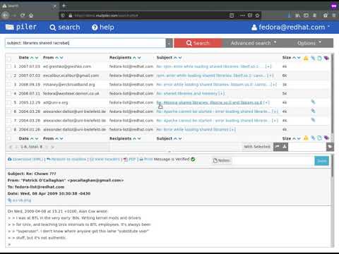Sort by Recipients ascending in the bottom header
339x254 pixels.
[134, 139]
